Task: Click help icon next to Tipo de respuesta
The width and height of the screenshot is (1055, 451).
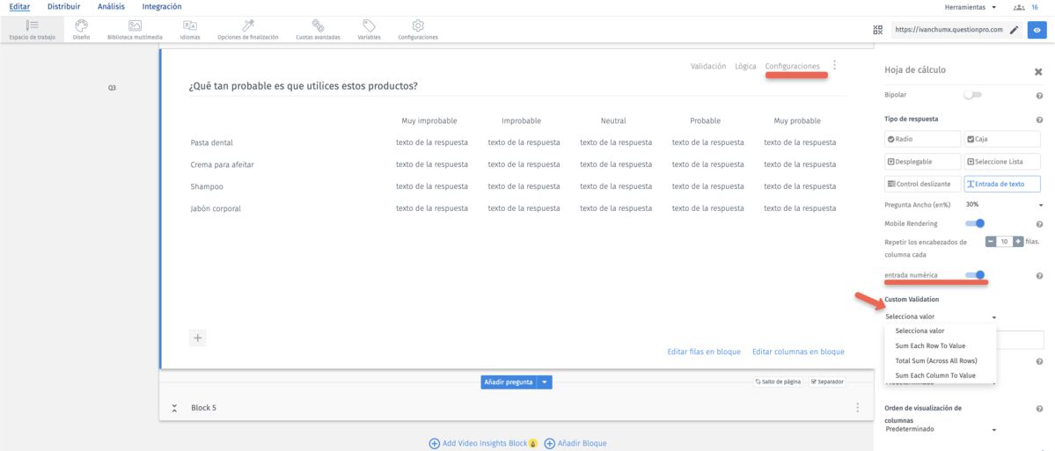Action: tap(1039, 120)
